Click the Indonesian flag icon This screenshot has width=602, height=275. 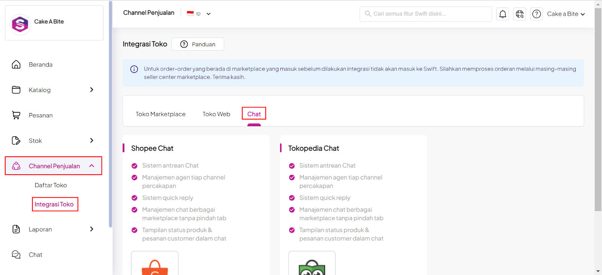click(190, 14)
